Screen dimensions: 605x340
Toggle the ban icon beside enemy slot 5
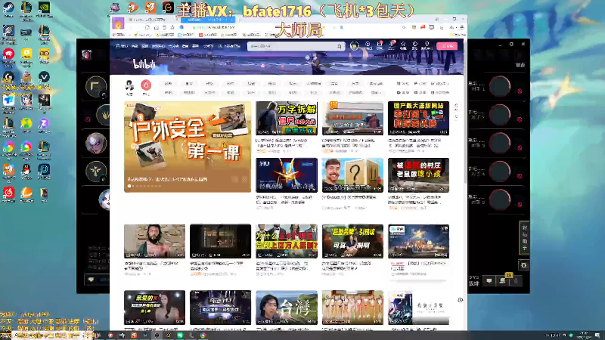tap(520, 204)
